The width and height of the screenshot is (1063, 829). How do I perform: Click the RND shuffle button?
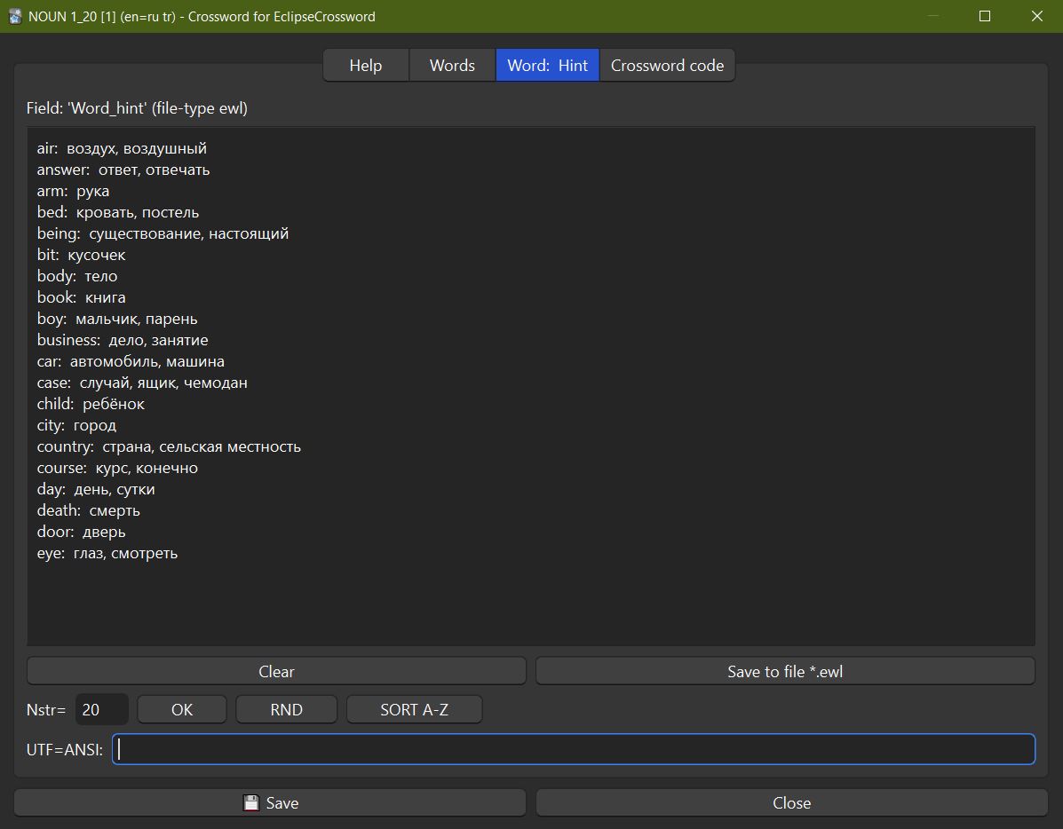pos(286,710)
